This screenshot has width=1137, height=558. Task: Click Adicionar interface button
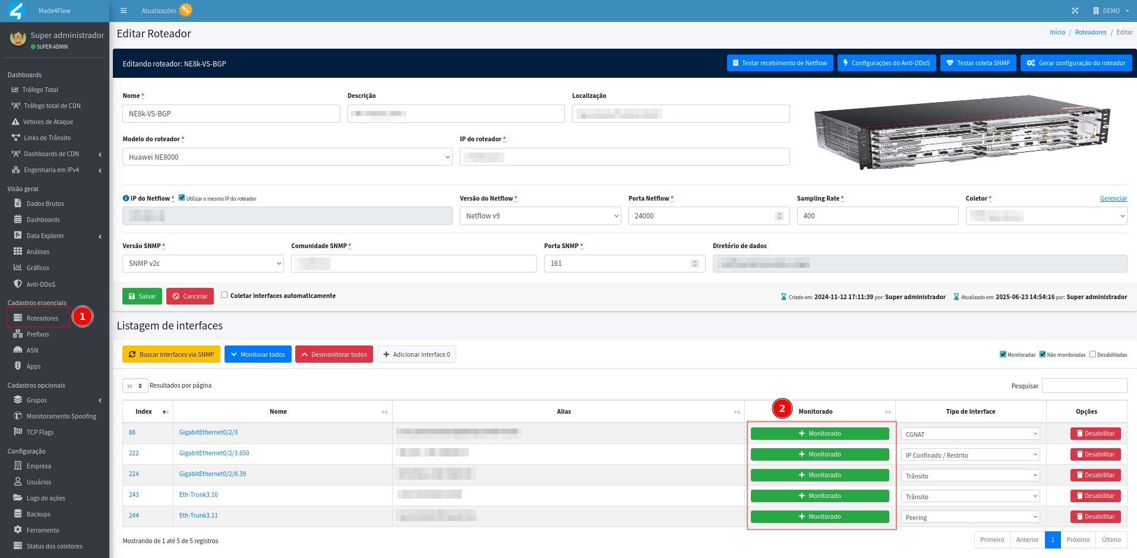click(x=416, y=354)
